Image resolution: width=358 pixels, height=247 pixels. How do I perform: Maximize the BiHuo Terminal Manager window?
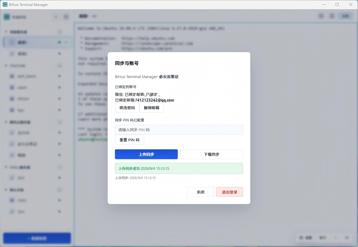pyautogui.click(x=337, y=4)
